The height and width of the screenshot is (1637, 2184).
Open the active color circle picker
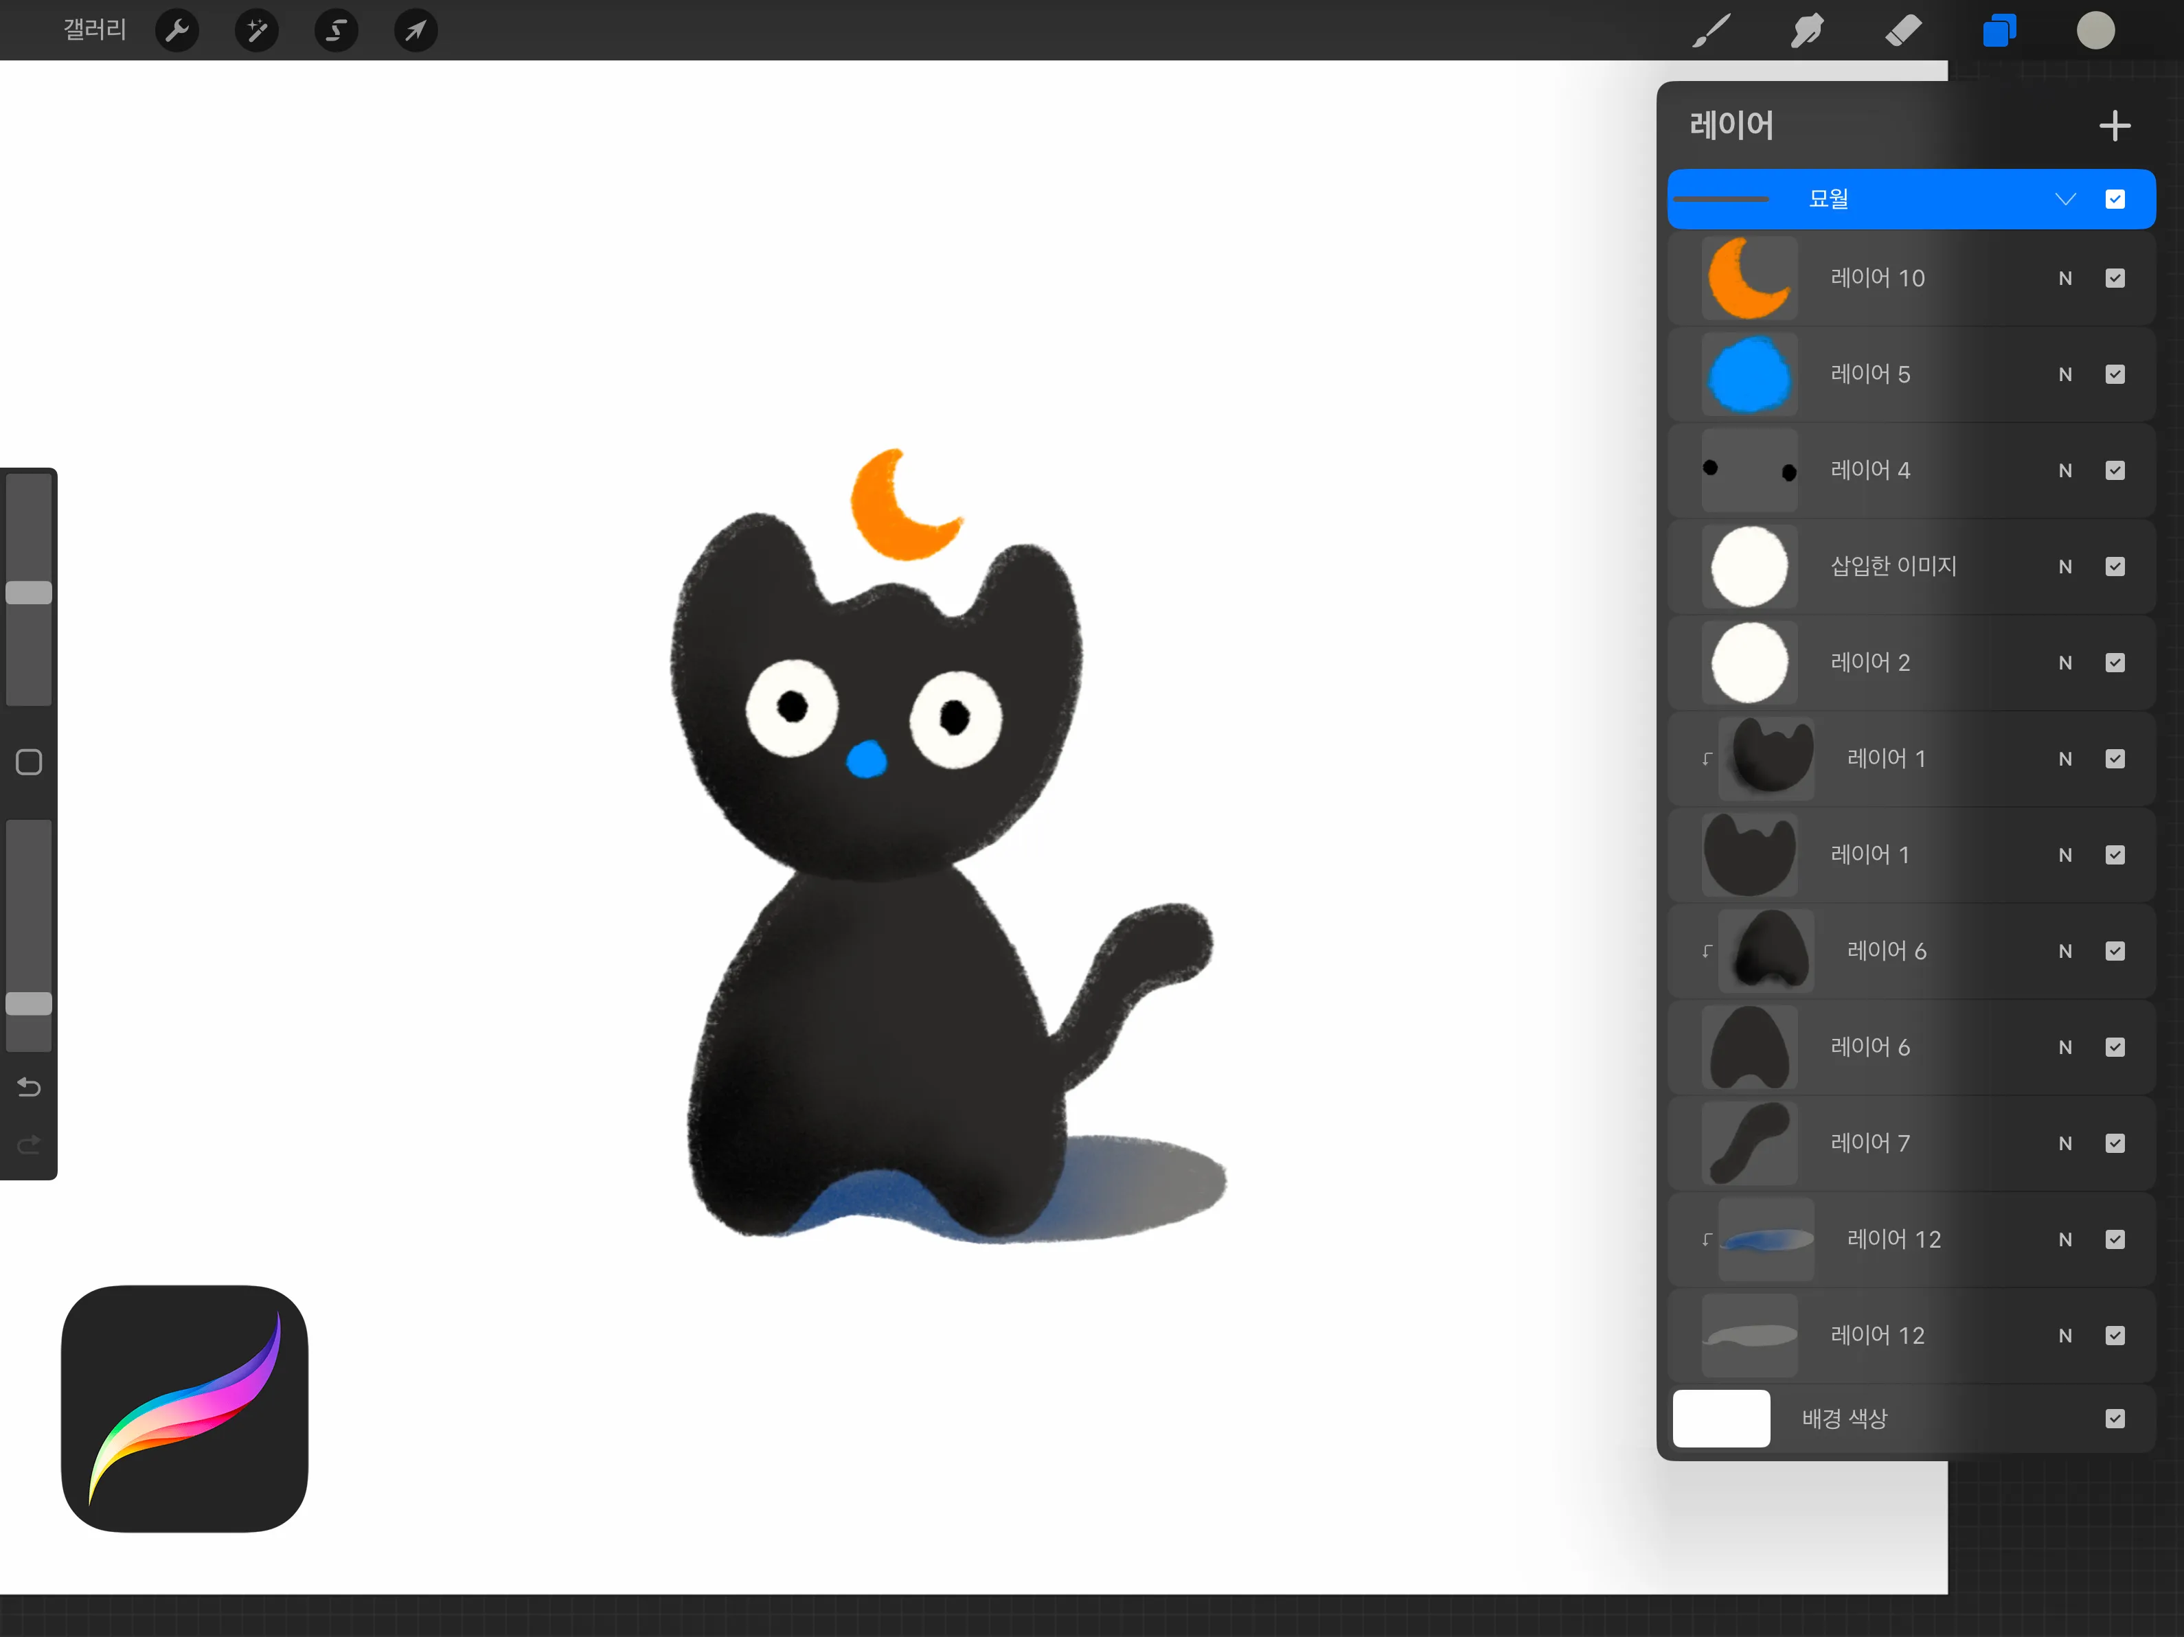click(x=2095, y=31)
